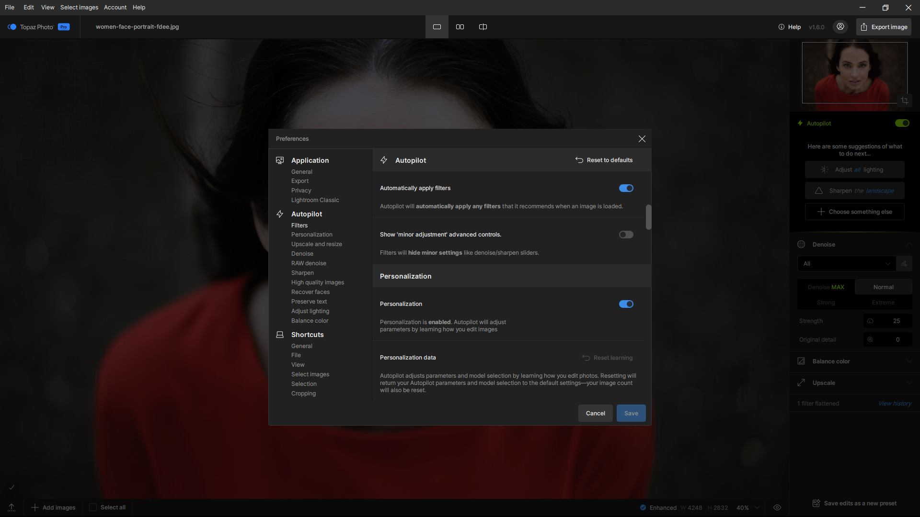Click View history link

[895, 404]
